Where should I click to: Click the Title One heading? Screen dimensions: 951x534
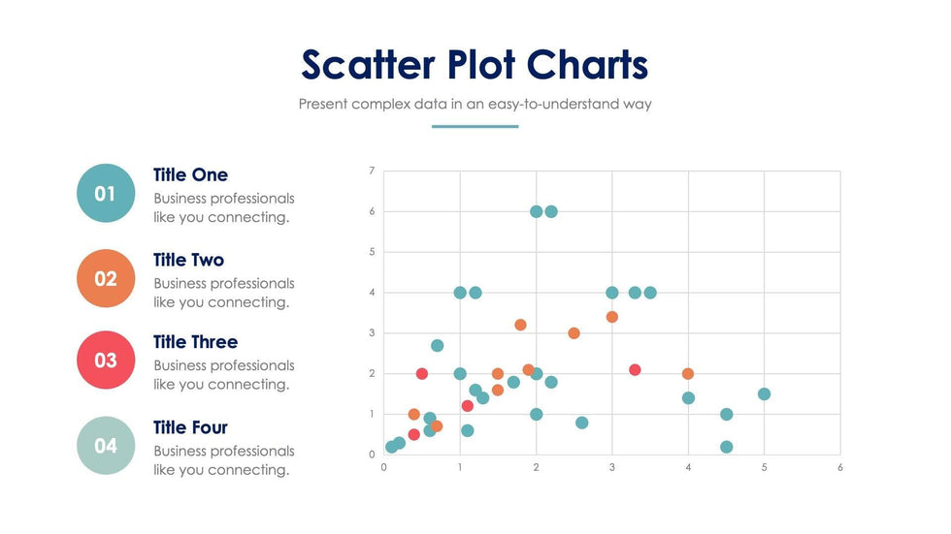(x=191, y=175)
